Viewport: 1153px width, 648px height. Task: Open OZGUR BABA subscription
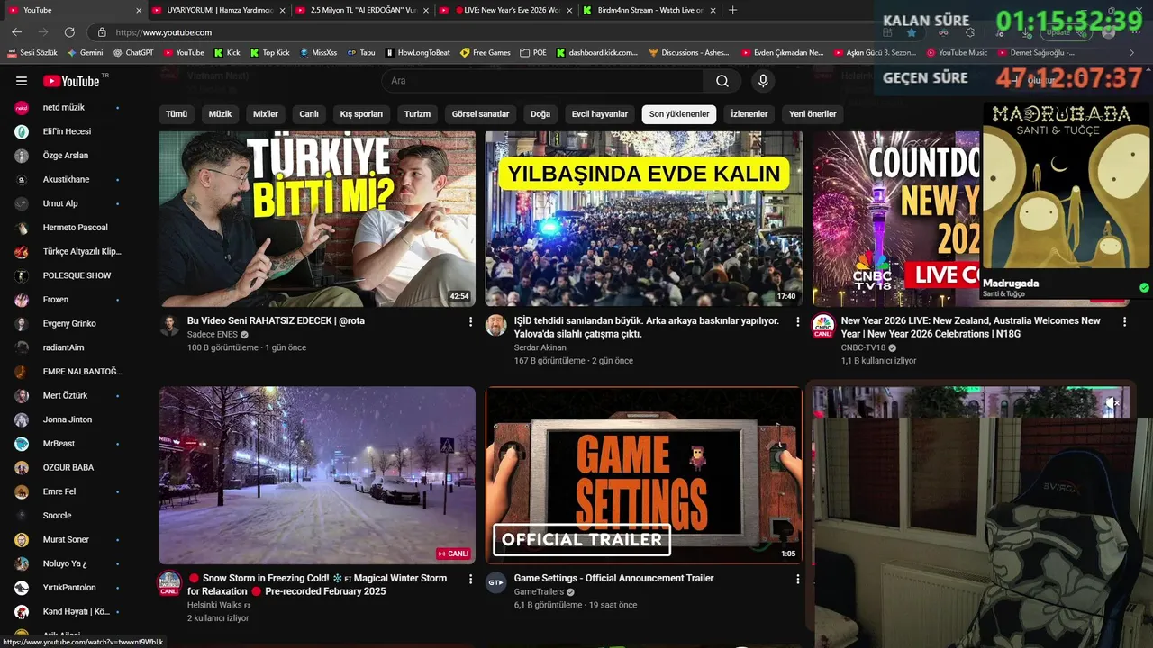pos(68,467)
